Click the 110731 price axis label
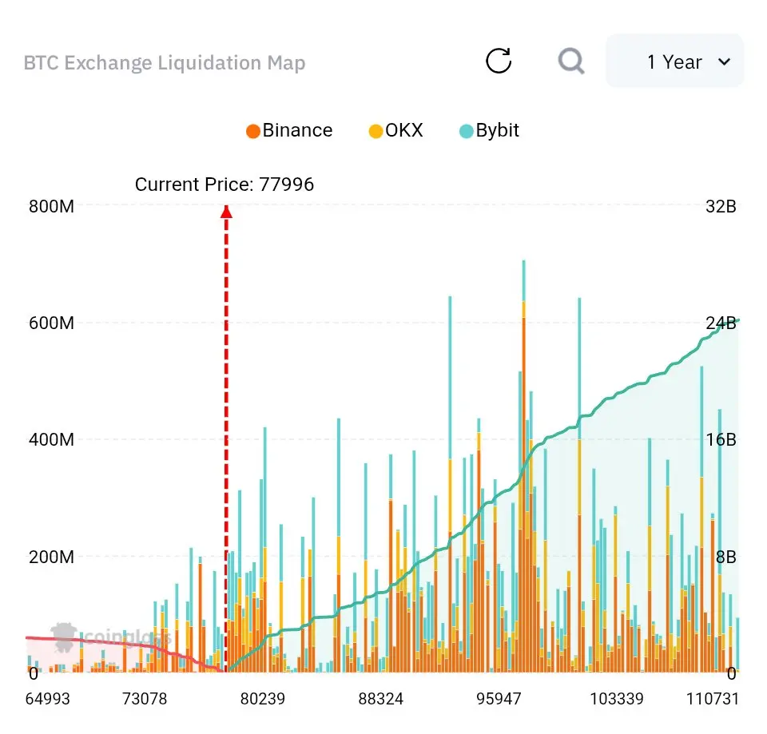This screenshot has width=767, height=734. click(712, 699)
